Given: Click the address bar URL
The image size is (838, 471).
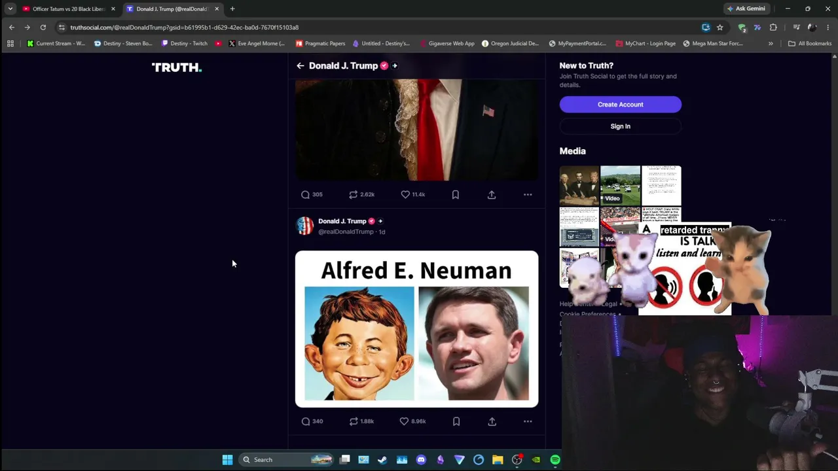Looking at the screenshot, I should click(x=185, y=27).
